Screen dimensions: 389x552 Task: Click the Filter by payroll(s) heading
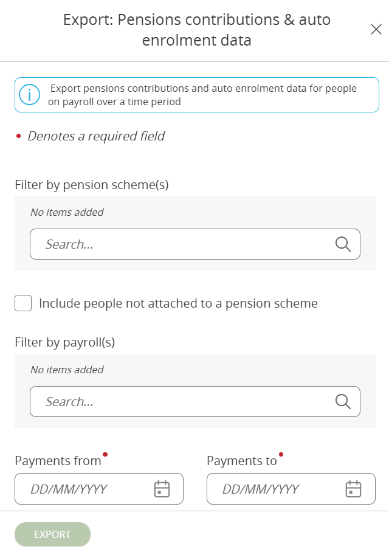coord(64,342)
